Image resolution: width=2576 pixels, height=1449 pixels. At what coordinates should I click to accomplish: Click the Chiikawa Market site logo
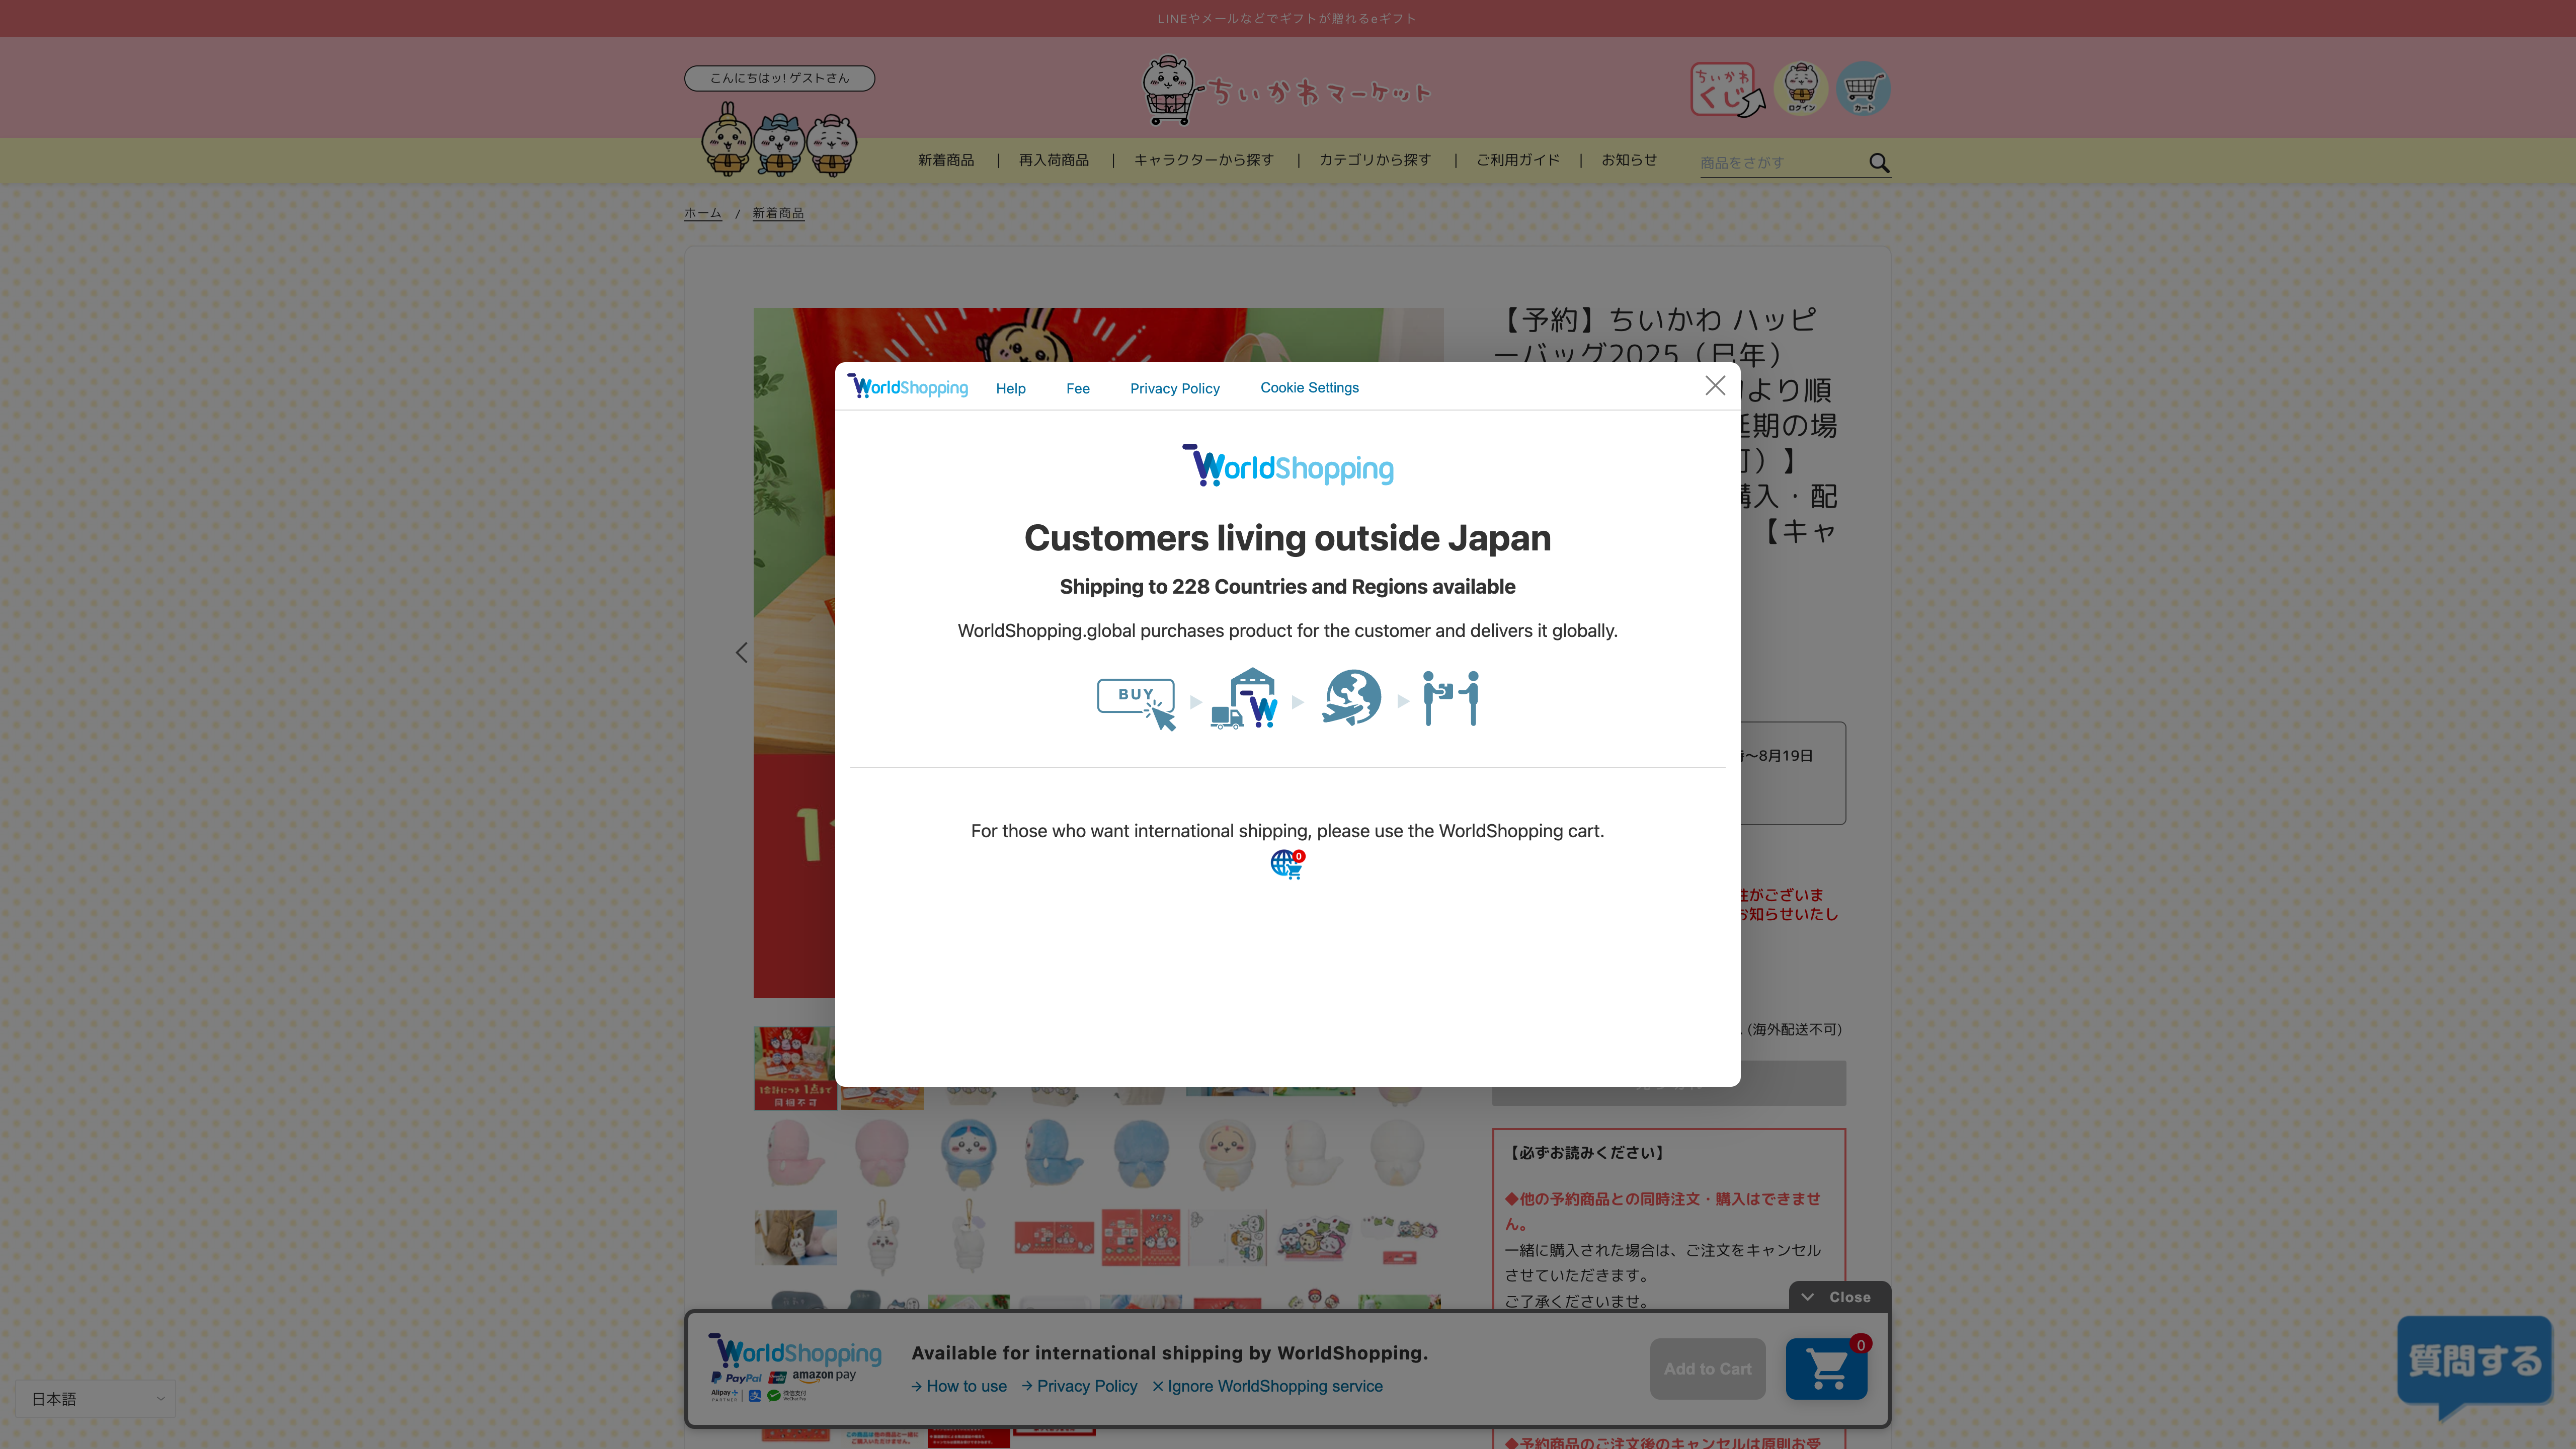[x=1287, y=90]
